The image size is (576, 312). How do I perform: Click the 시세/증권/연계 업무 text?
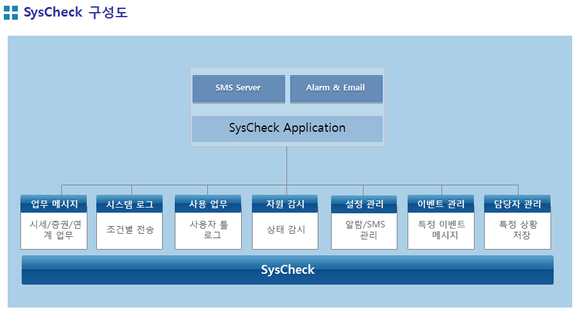click(x=55, y=229)
